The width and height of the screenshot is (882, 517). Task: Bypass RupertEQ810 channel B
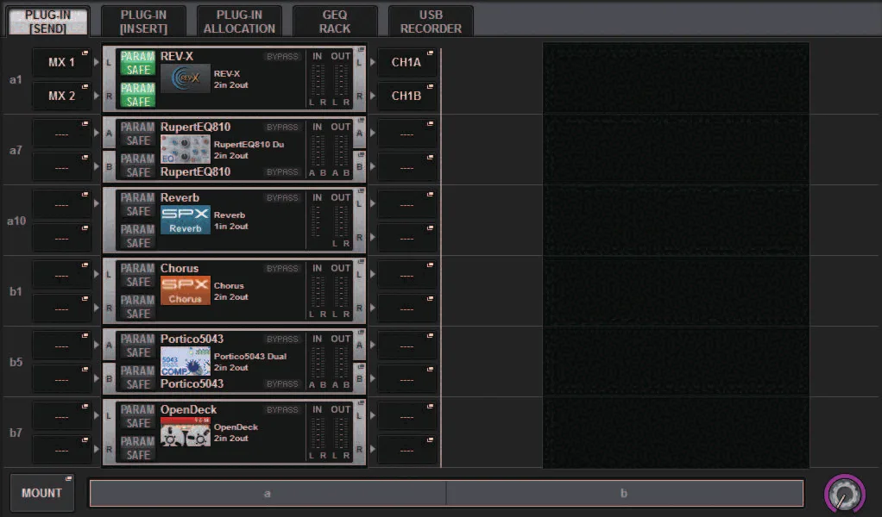click(x=282, y=171)
